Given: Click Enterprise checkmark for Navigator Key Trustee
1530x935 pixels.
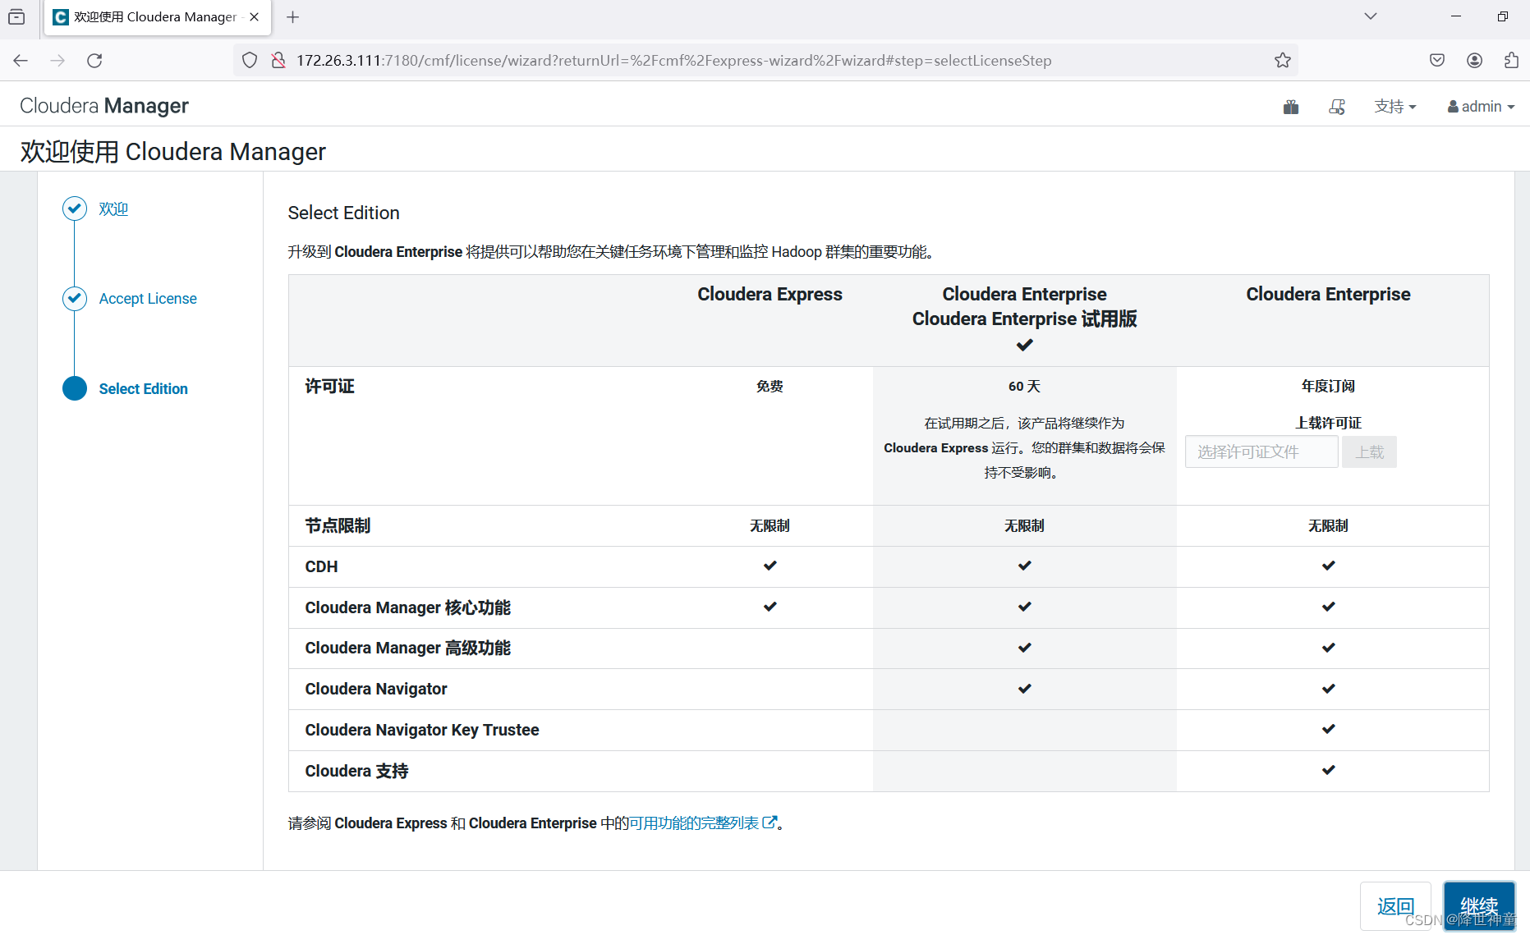Looking at the screenshot, I should 1328,729.
